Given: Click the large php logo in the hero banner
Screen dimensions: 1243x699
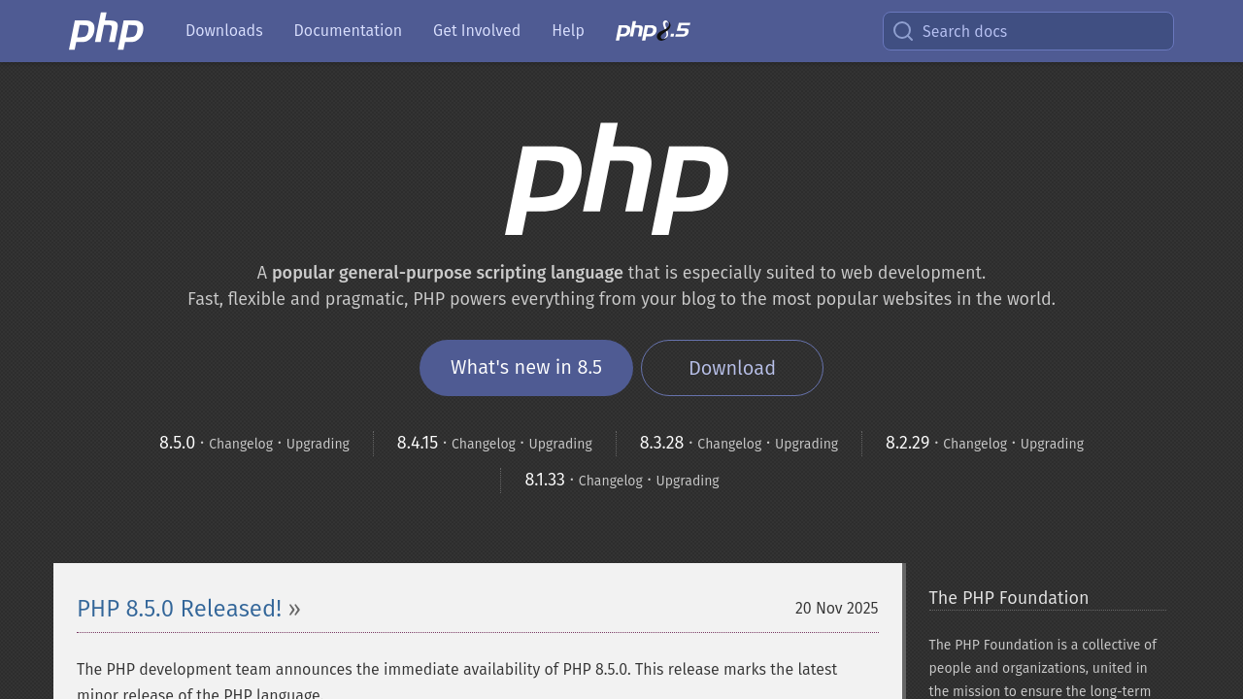Looking at the screenshot, I should click(x=619, y=180).
